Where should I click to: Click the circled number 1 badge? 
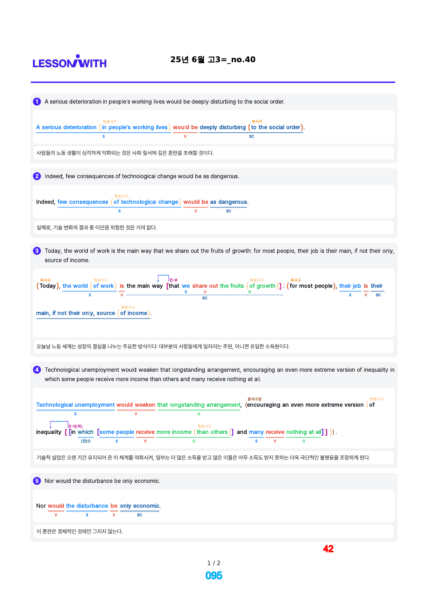tap(37, 102)
